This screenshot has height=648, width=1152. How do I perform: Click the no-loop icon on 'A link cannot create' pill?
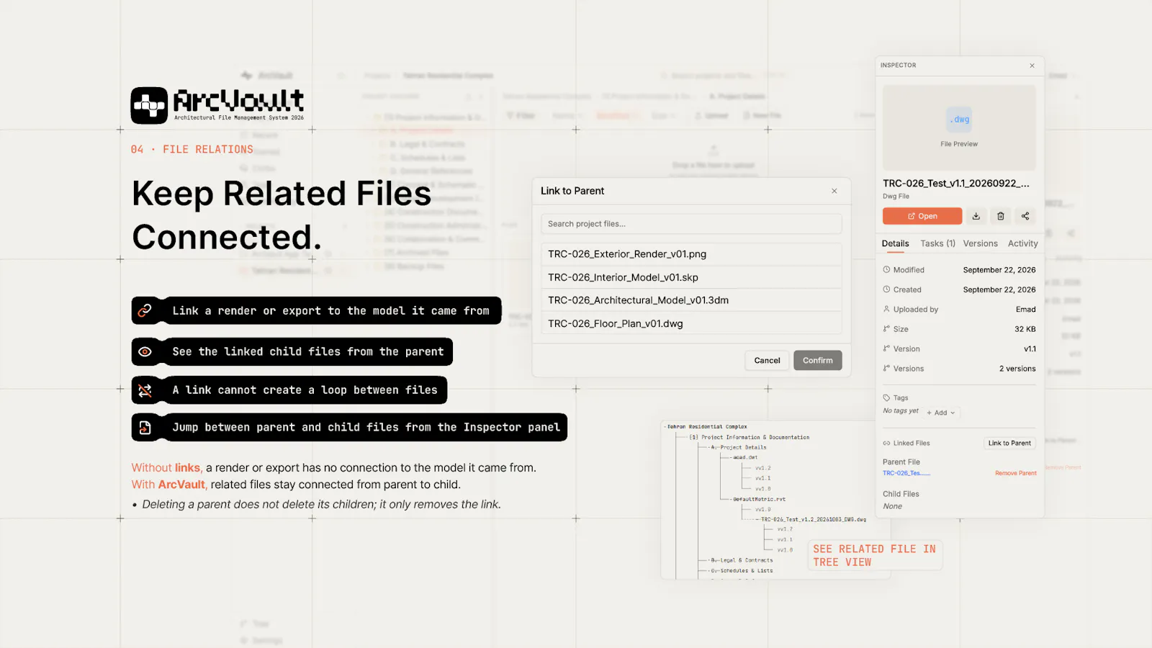145,390
